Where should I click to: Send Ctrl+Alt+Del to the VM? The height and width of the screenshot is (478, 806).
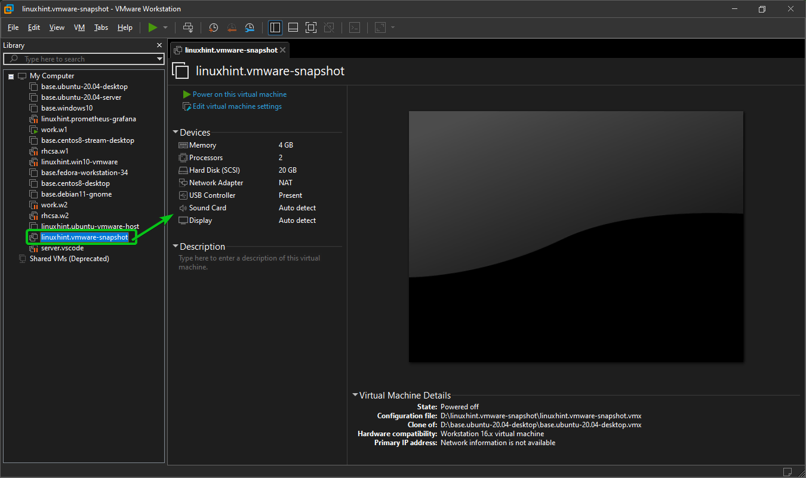point(188,27)
